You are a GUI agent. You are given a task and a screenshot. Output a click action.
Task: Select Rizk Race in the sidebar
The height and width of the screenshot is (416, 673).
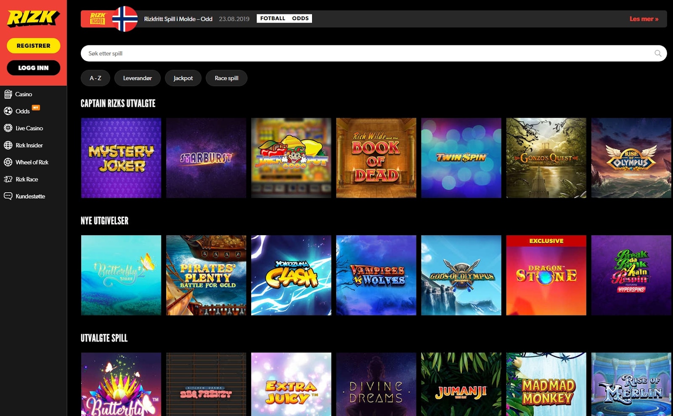tap(26, 179)
